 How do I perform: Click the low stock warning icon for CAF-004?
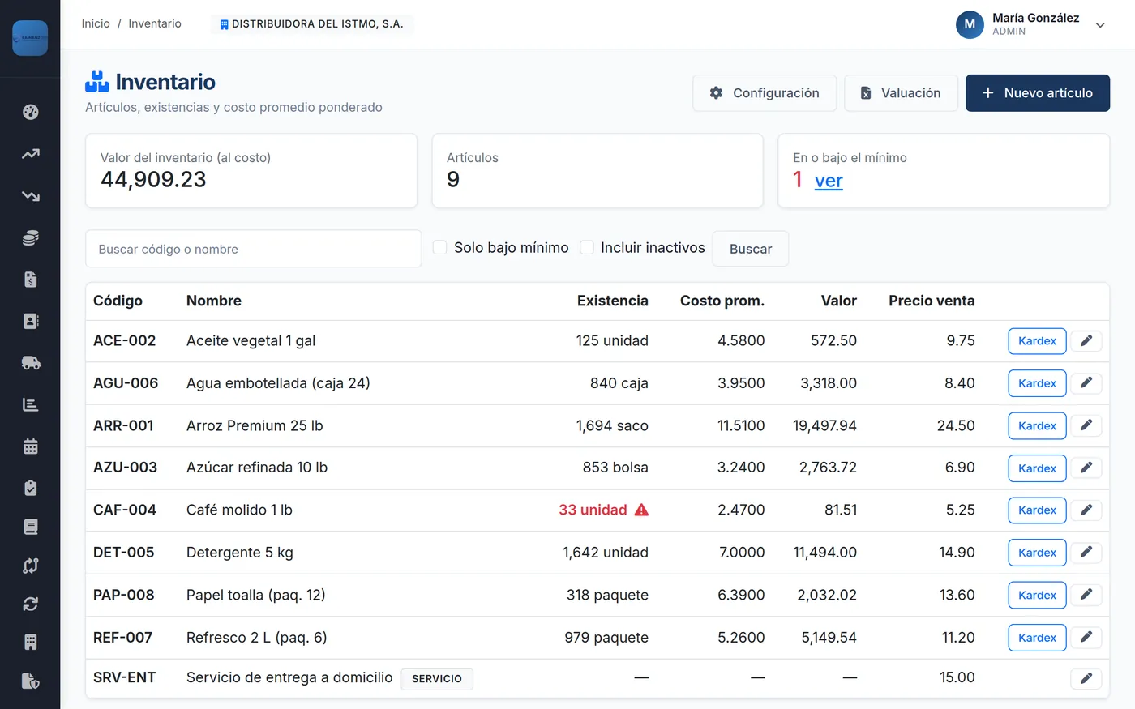tap(641, 510)
